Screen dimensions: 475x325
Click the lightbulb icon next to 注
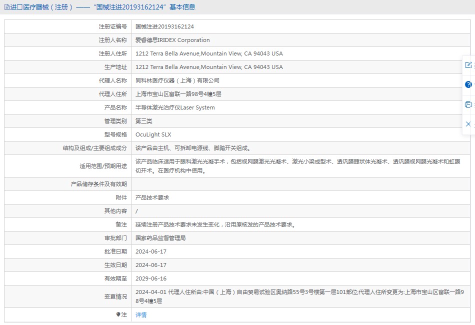click(x=118, y=314)
